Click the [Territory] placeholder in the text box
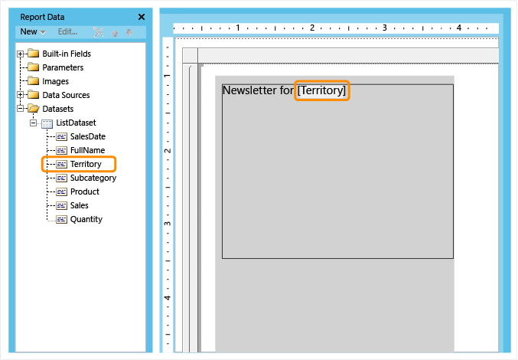The height and width of the screenshot is (360, 518). point(321,90)
